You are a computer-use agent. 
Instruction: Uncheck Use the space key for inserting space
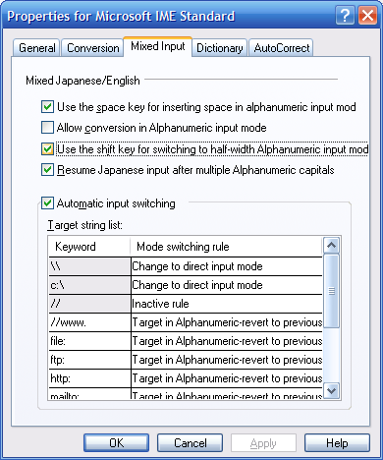click(x=47, y=107)
